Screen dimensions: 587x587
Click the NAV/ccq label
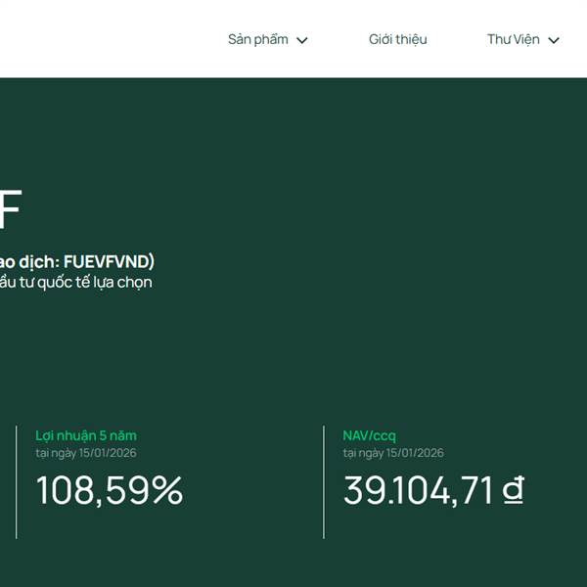point(369,435)
